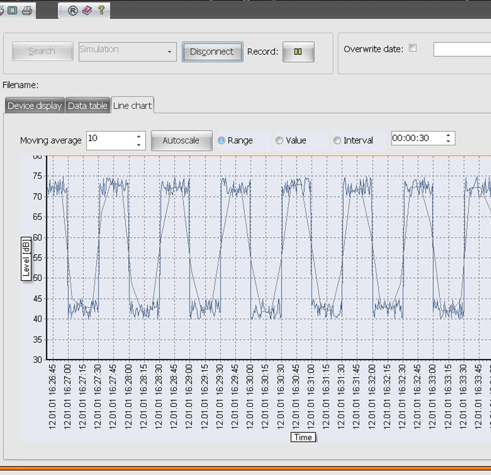Select the Line chart tab
Viewport: 491px width, 475px height.
click(132, 105)
